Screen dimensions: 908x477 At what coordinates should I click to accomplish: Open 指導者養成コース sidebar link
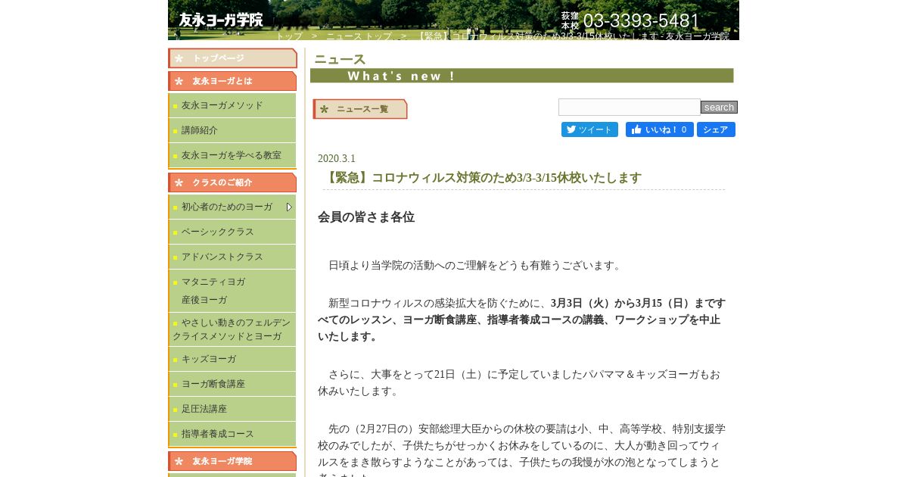(232, 434)
